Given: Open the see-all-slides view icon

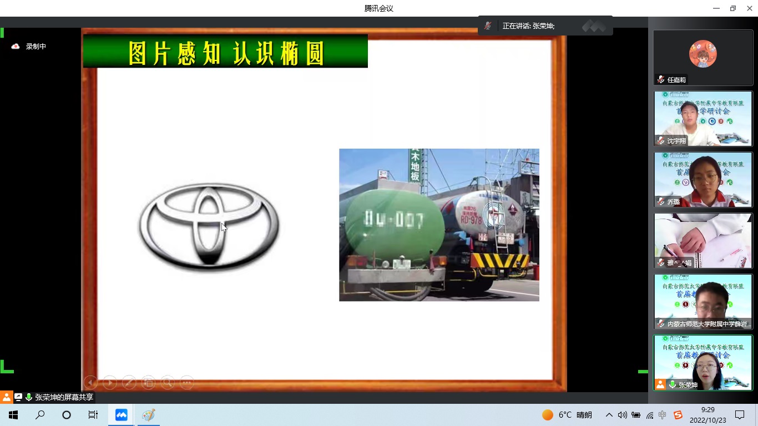Looking at the screenshot, I should [148, 382].
